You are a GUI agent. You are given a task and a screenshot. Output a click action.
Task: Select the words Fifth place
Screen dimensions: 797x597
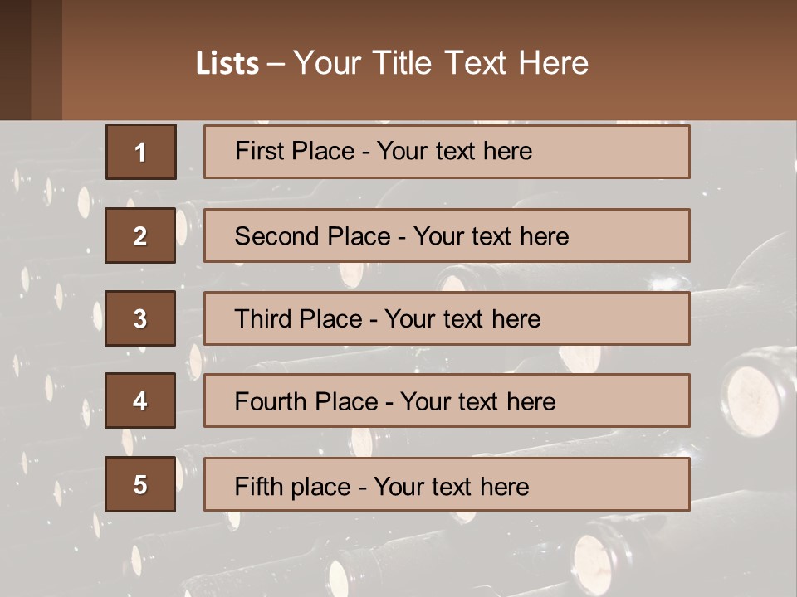click(x=293, y=487)
